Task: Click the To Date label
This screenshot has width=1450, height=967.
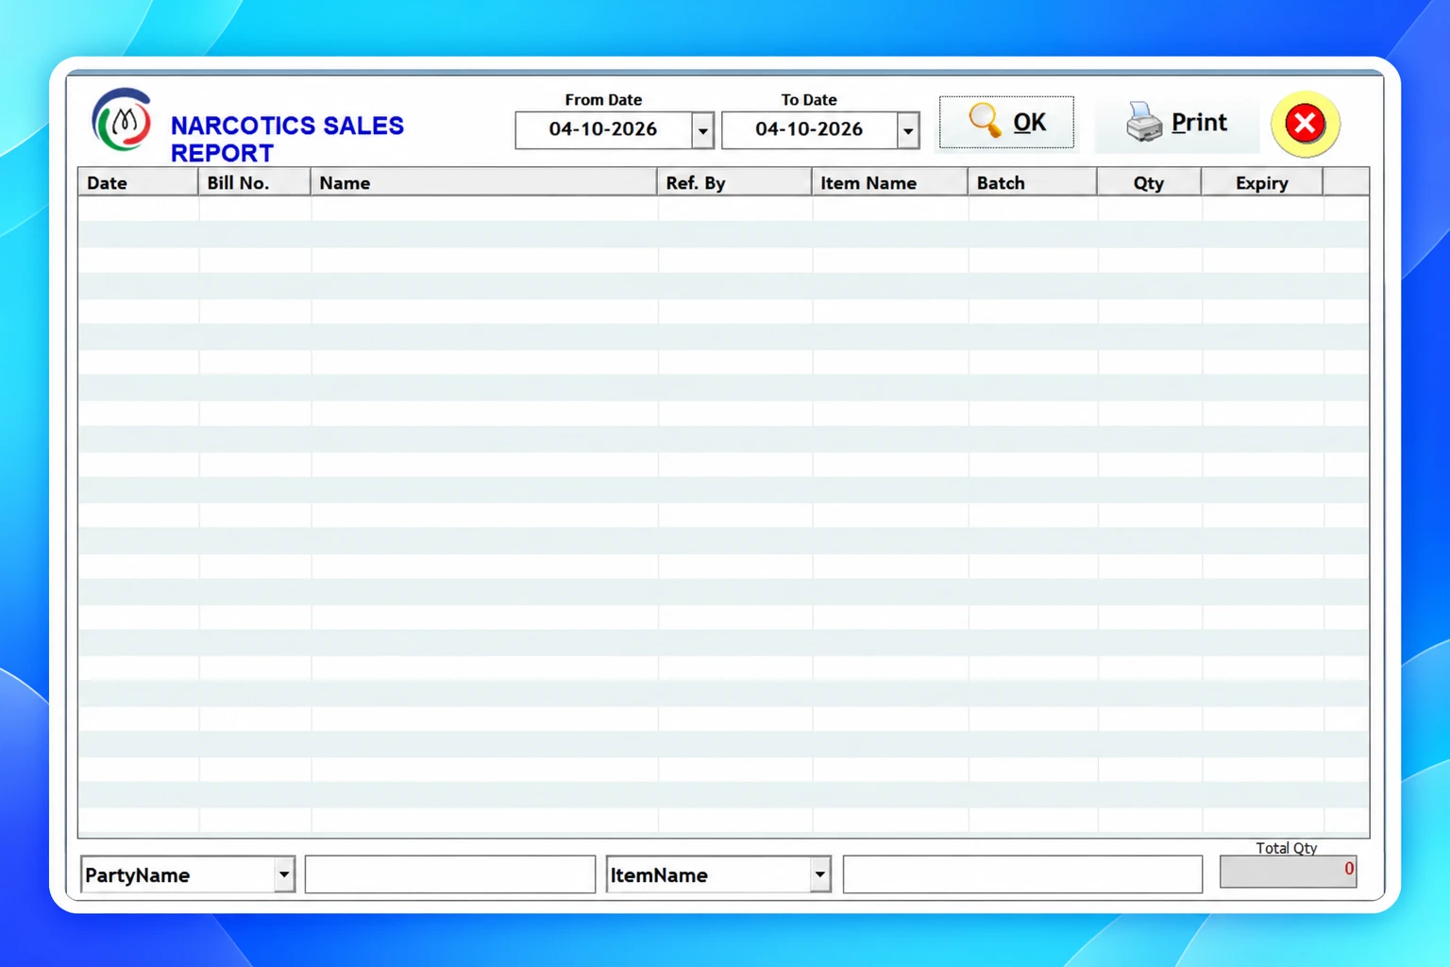Action: point(809,100)
